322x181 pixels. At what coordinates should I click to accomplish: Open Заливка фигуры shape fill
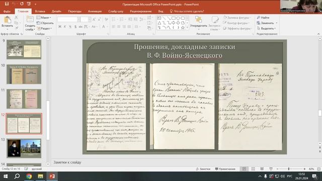(236, 18)
